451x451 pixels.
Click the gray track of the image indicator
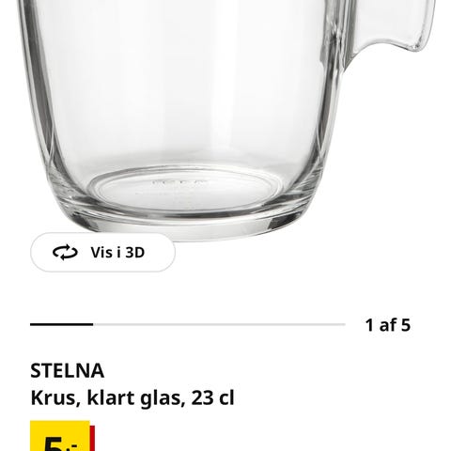click(x=219, y=324)
